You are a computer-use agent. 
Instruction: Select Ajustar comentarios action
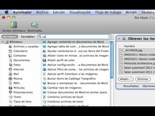tap(76, 51)
